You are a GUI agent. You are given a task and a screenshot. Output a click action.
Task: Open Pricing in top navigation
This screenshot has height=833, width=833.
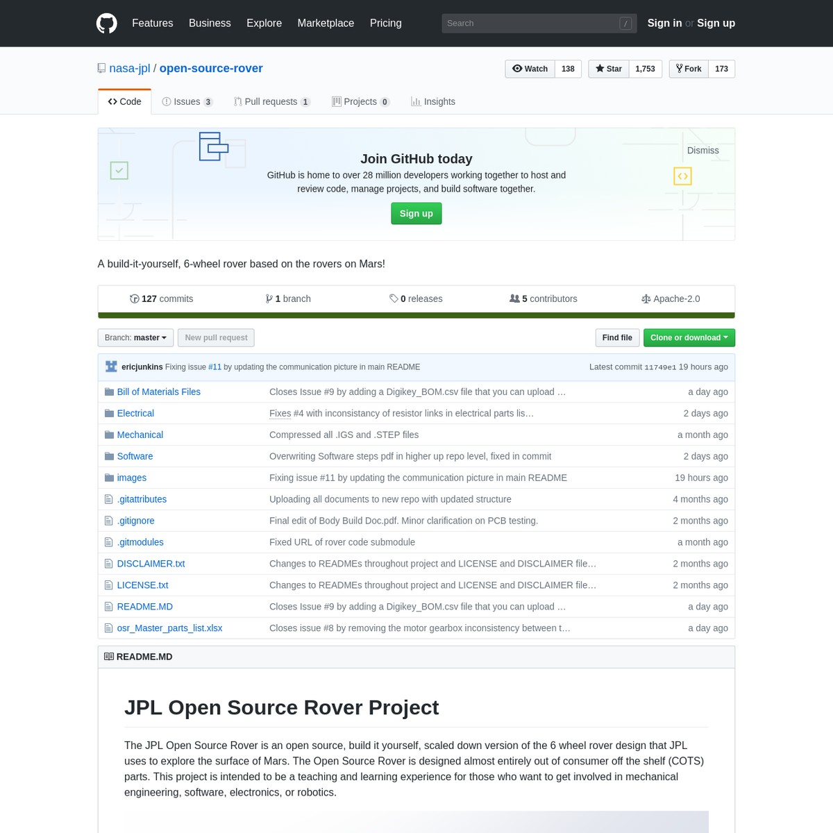386,23
